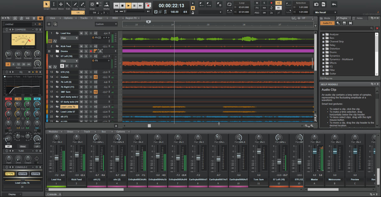Switch to the Media browser tab
381x197 pixels.
pyautogui.click(x=327, y=18)
